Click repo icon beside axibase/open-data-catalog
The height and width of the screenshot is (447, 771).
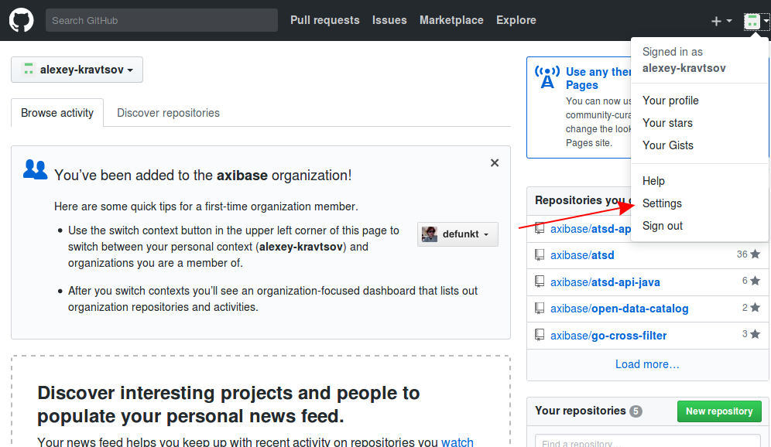[x=540, y=309]
